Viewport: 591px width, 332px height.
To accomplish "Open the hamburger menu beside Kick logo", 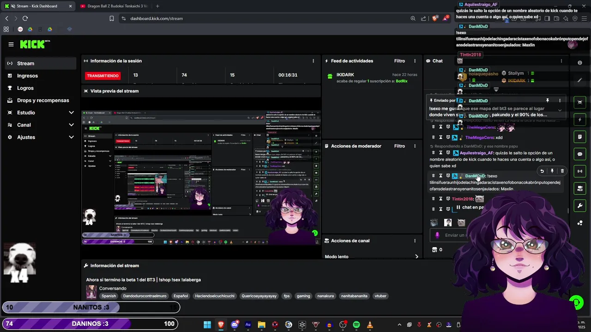I will (11, 44).
